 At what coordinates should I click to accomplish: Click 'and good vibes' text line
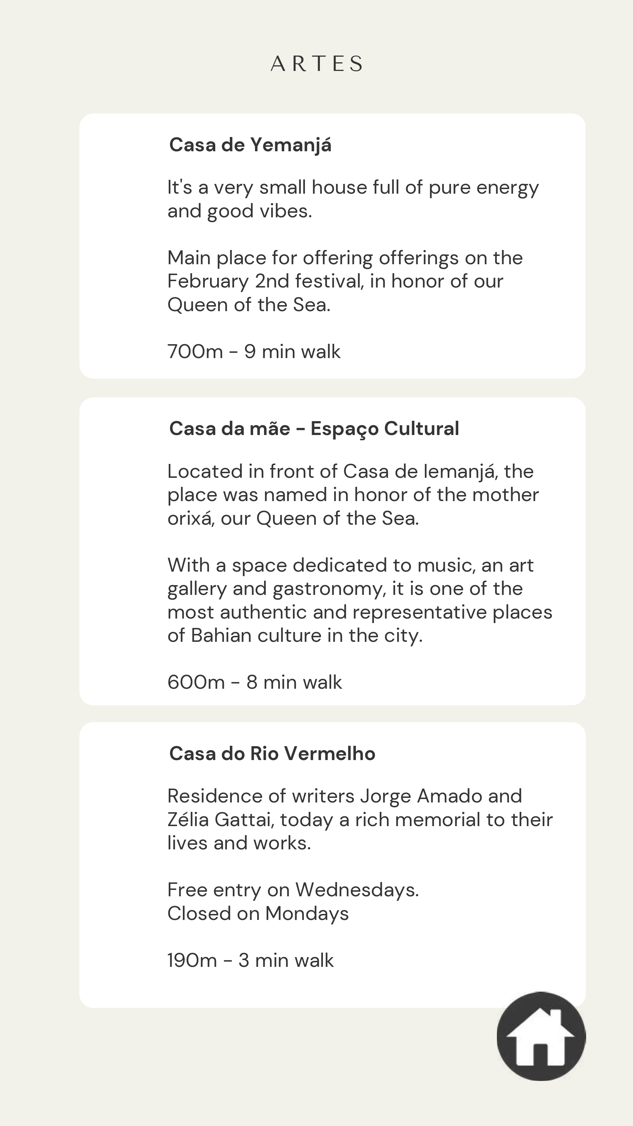(x=240, y=211)
